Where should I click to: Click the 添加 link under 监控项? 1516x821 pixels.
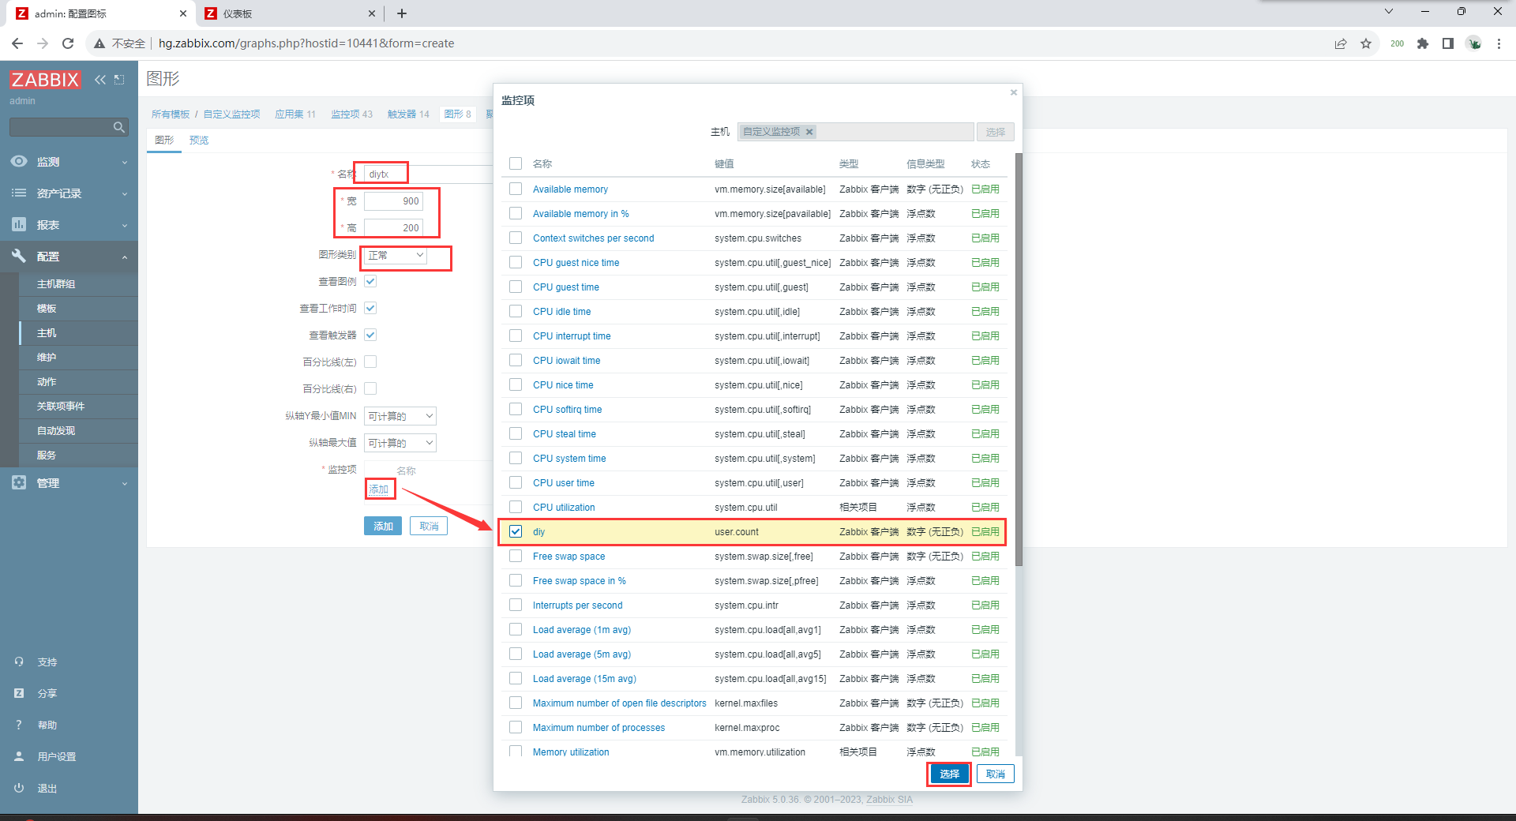379,489
